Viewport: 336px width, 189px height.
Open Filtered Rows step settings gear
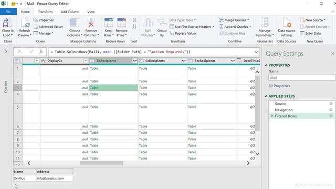tap(331, 116)
